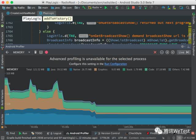Hide the Android Profiler panel
Screen dimensions: 196x140
(x=189, y=46)
